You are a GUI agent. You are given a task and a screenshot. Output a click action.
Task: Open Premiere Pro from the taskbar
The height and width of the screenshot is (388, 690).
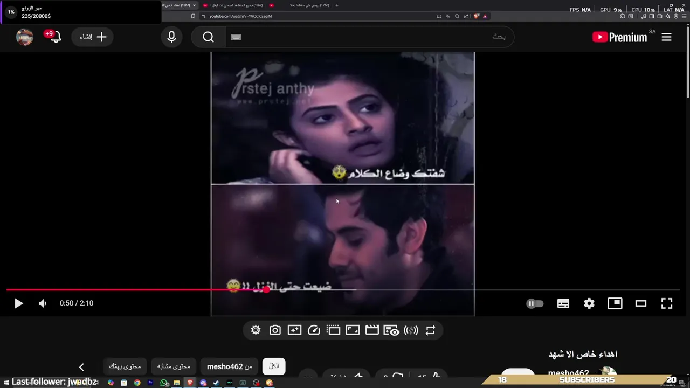tap(150, 383)
